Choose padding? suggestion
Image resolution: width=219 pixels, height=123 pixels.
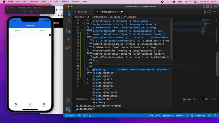[131, 69]
